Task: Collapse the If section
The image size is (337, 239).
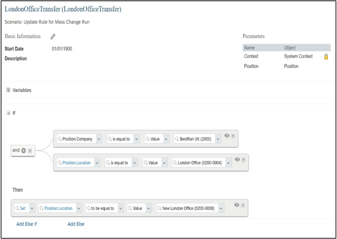Action: tap(9, 113)
